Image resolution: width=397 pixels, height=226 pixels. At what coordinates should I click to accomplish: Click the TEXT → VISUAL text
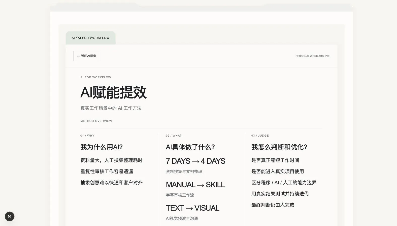click(x=192, y=208)
